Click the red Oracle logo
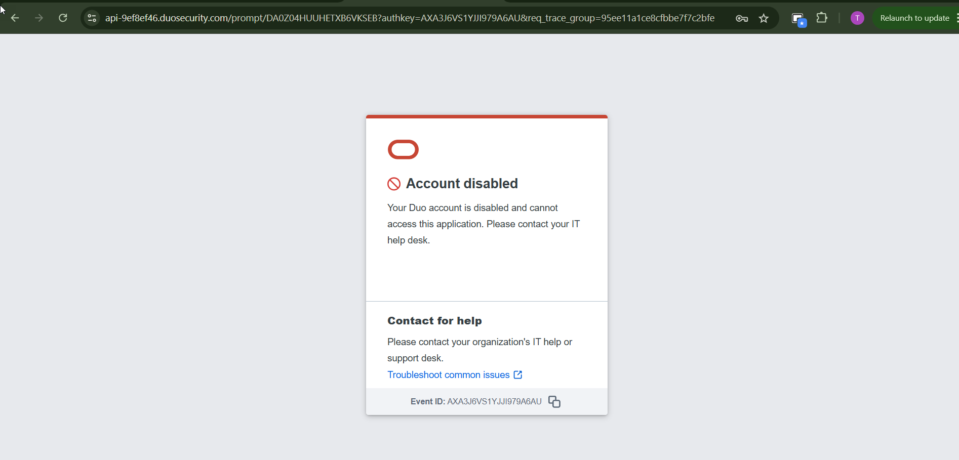Image resolution: width=959 pixels, height=460 pixels. pos(403,149)
